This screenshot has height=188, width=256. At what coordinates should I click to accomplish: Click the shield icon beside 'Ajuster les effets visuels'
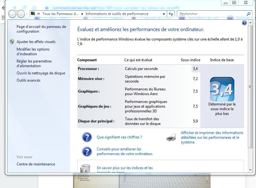coord(12,42)
